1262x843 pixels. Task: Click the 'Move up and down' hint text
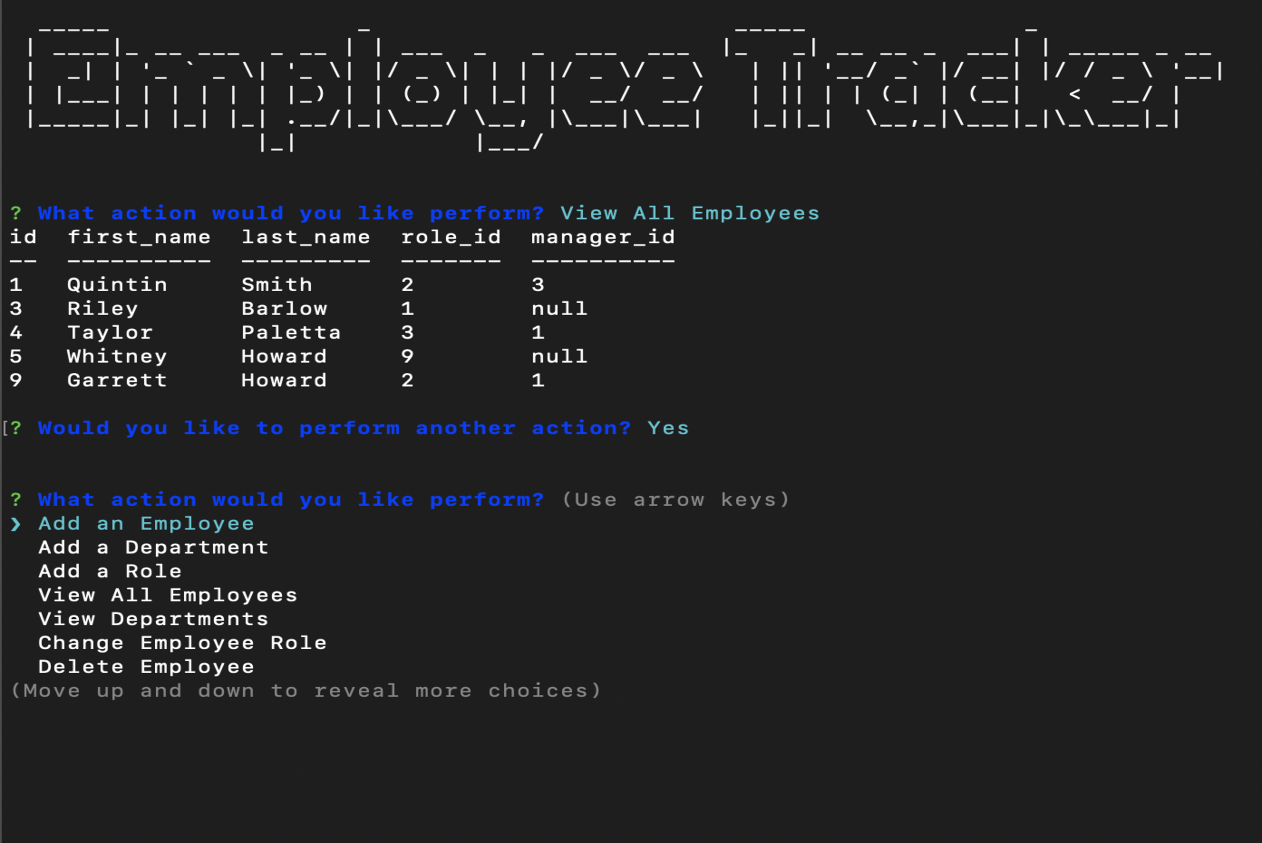[305, 690]
